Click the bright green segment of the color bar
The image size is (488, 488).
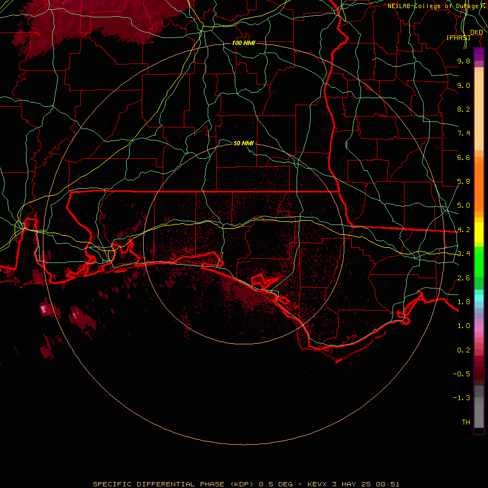click(479, 261)
